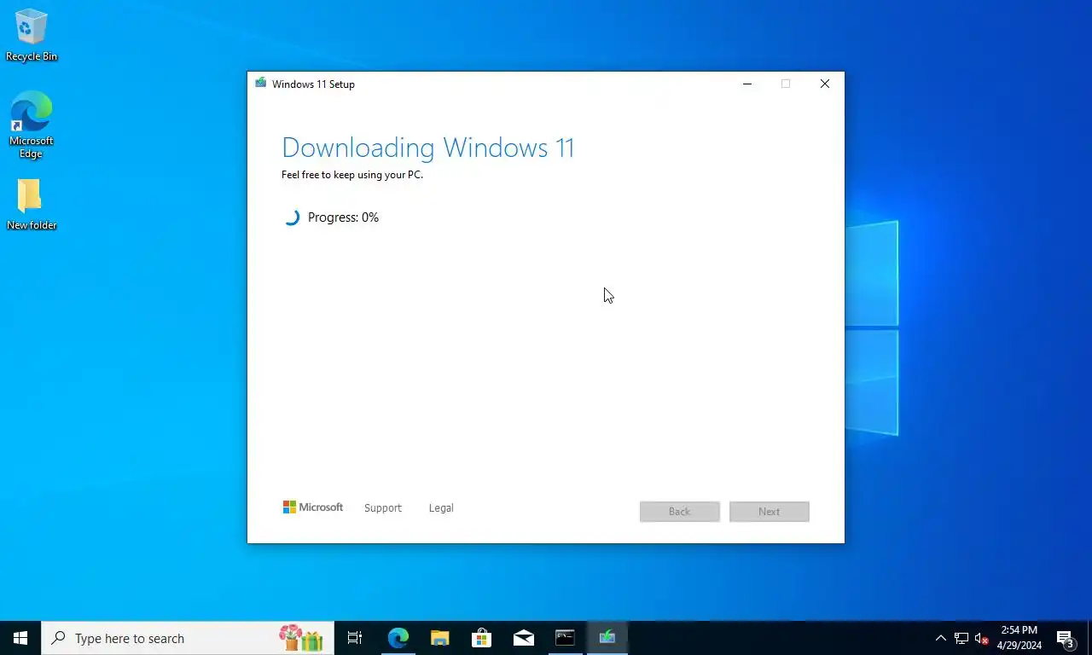1092x655 pixels.
Task: Open the Legal link
Action: (x=441, y=507)
